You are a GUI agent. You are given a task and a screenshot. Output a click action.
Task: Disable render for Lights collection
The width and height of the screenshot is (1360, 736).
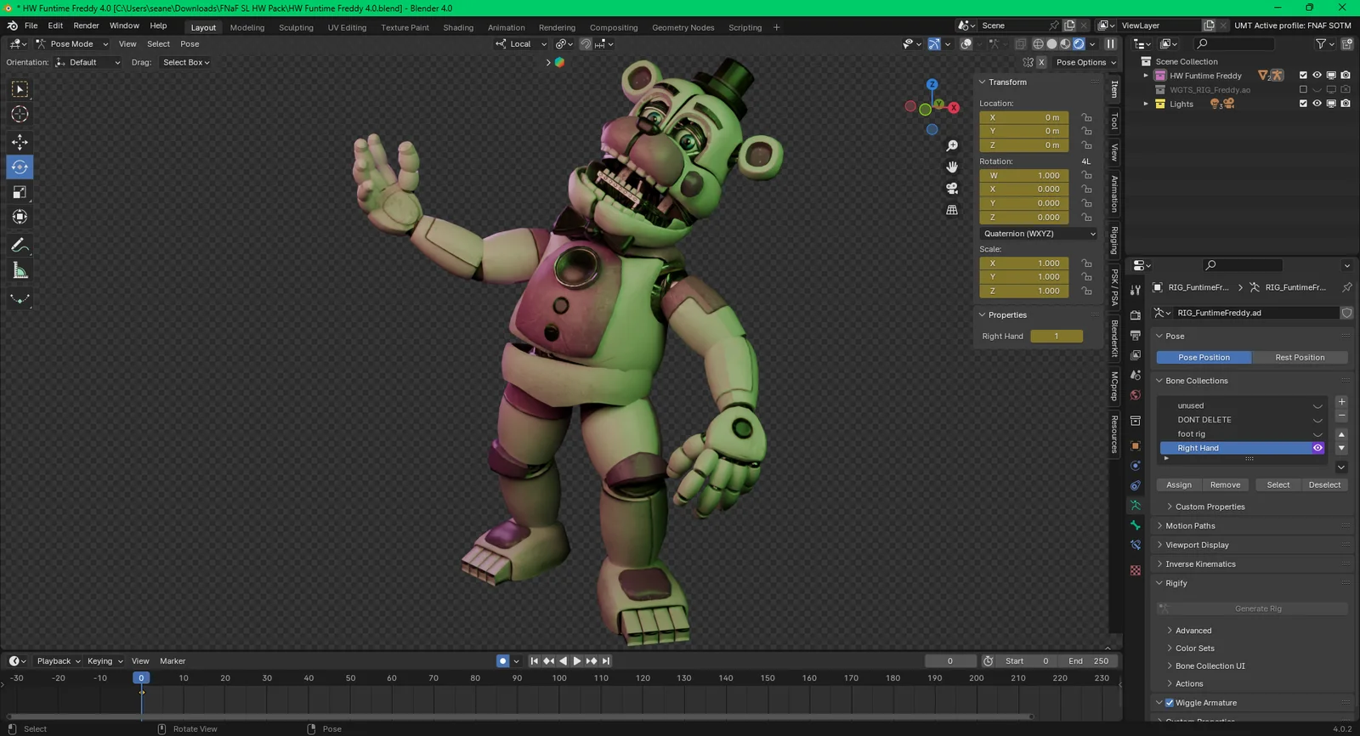pos(1346,104)
